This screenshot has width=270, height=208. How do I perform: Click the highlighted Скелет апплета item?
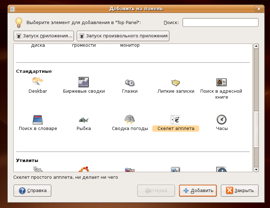[x=176, y=129]
